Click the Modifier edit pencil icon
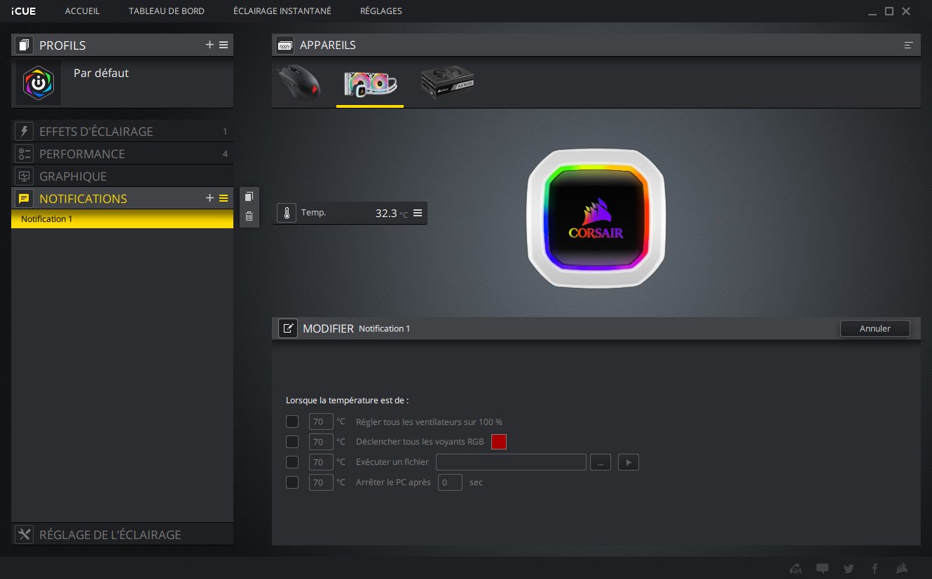 pyautogui.click(x=288, y=328)
